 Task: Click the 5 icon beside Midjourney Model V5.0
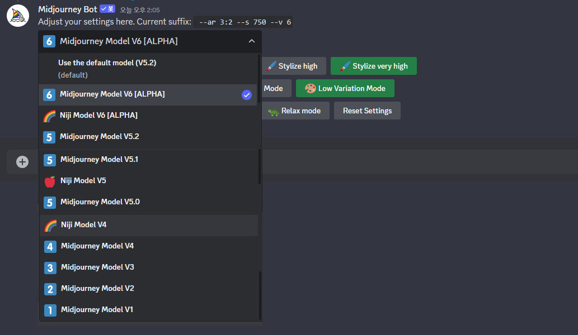coord(49,203)
